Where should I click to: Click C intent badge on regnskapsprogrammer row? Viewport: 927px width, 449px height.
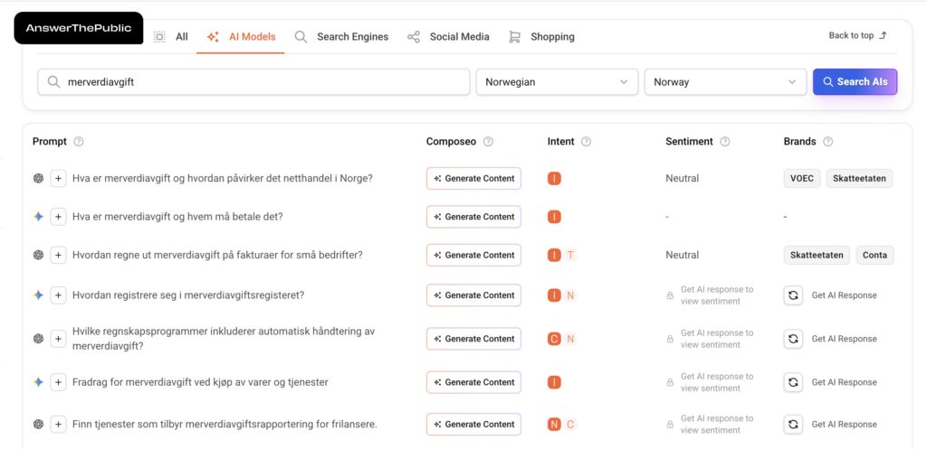(554, 339)
